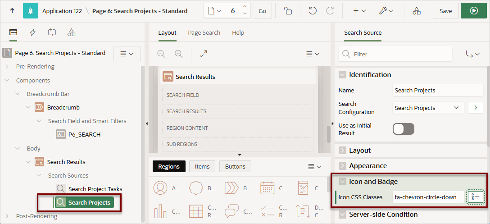Click the REGION CONTENT slot
The image size is (490, 224).
(237, 128)
